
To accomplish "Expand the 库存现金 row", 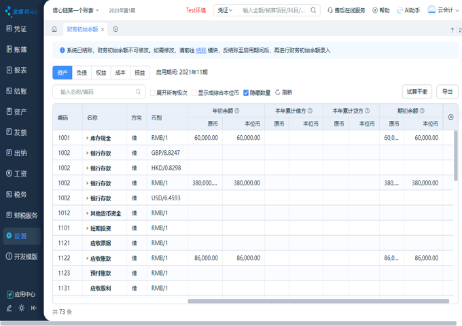I will (x=88, y=138).
